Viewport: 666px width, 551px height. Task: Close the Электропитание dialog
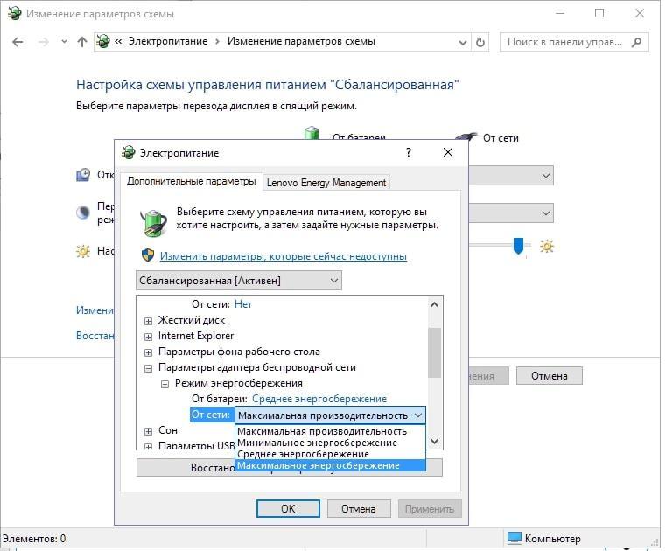[x=448, y=152]
